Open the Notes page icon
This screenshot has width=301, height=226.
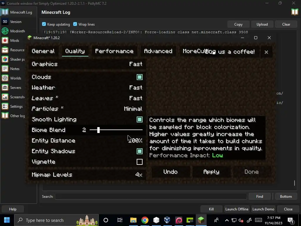tap(5, 69)
